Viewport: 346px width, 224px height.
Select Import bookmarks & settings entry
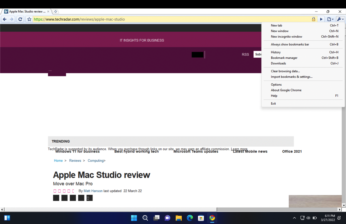point(303,77)
